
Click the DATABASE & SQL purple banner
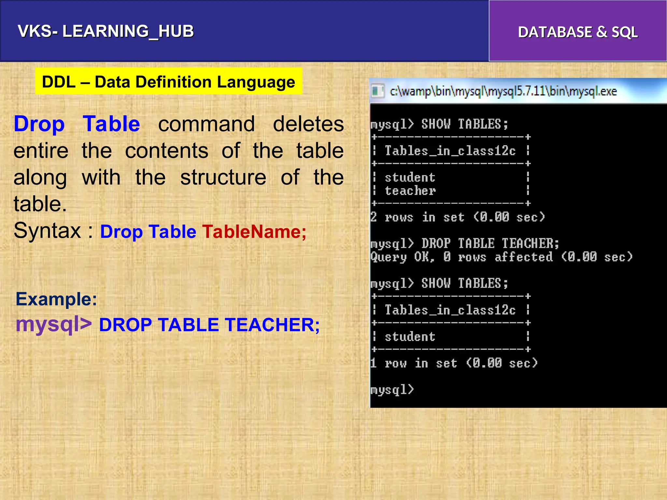pyautogui.click(x=578, y=31)
